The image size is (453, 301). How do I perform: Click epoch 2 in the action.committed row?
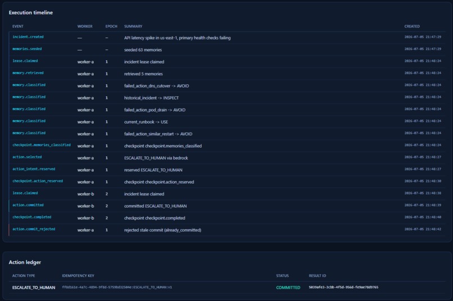[x=107, y=206]
